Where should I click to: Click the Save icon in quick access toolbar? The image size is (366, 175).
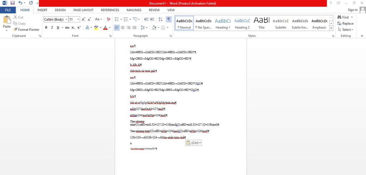(13, 3)
